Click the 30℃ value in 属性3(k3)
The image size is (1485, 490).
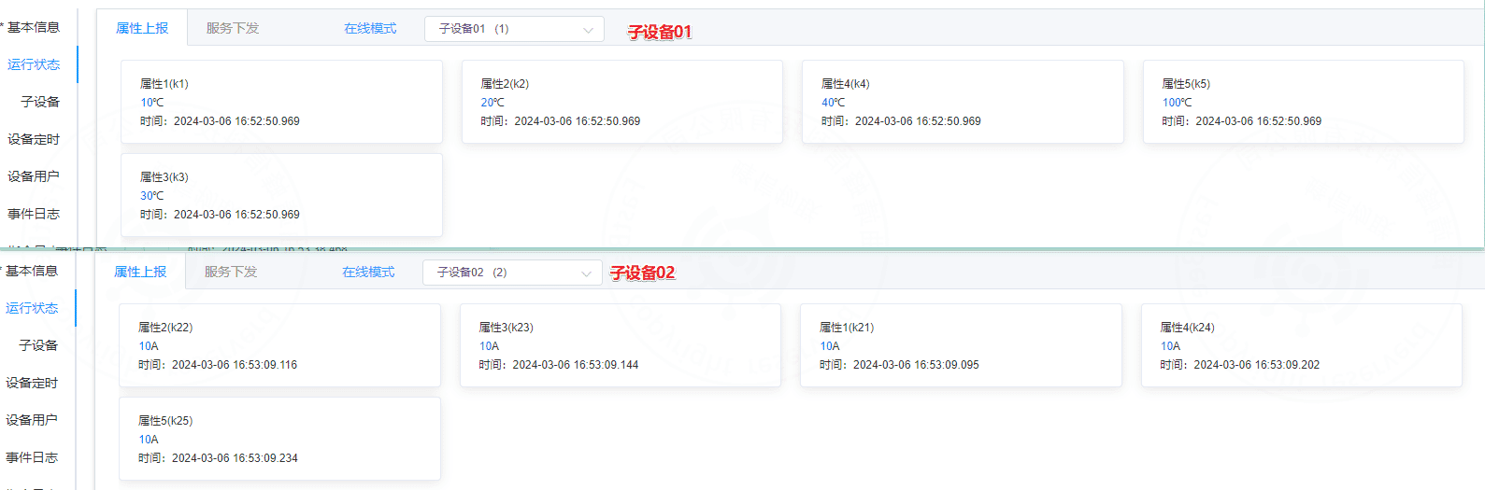(152, 196)
